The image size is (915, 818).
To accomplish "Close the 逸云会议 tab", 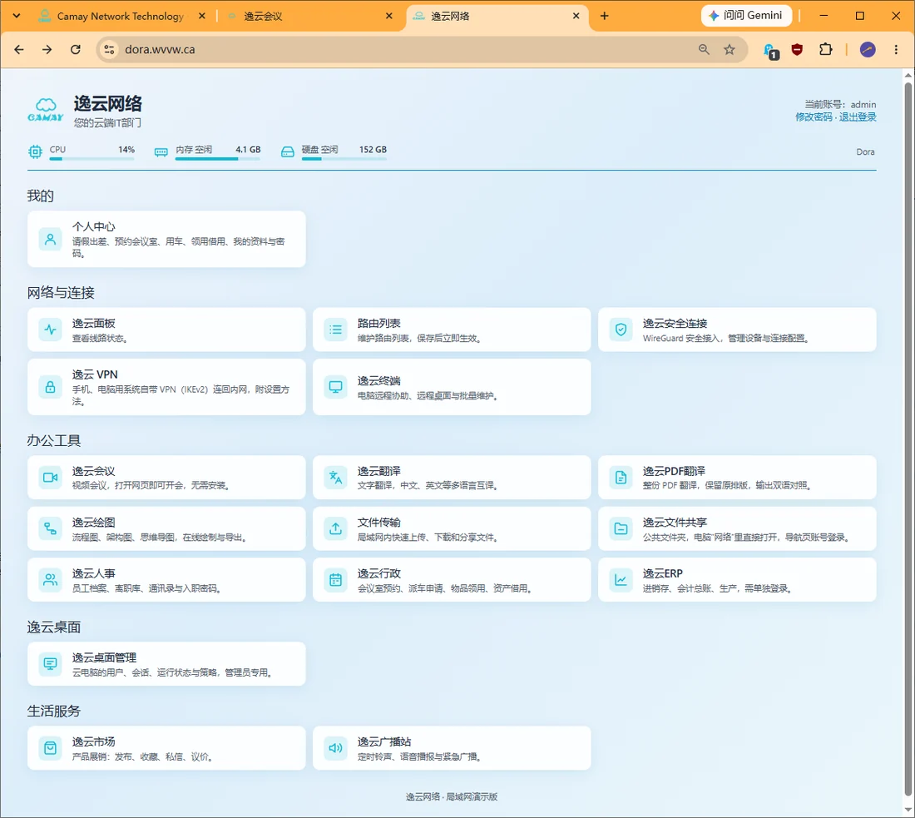I will 389,17.
